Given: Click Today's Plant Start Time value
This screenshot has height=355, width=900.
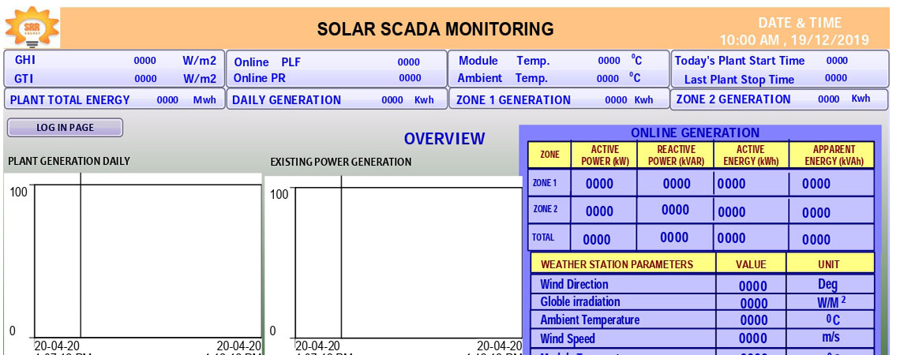Looking at the screenshot, I should (836, 61).
